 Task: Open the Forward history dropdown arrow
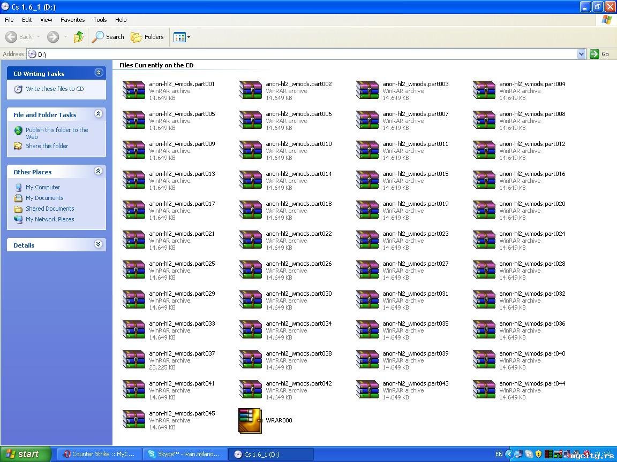pyautogui.click(x=65, y=37)
